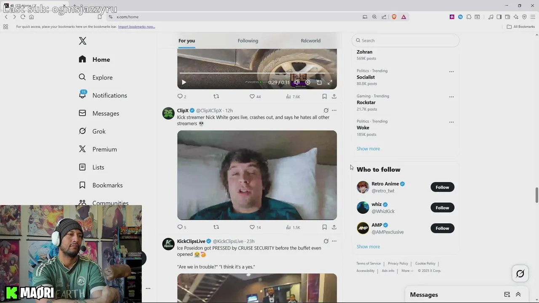This screenshot has height=303, width=539.
Task: Open more options for Rockstar trend
Action: (x=451, y=97)
